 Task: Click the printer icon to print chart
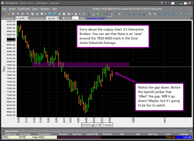click(23, 14)
